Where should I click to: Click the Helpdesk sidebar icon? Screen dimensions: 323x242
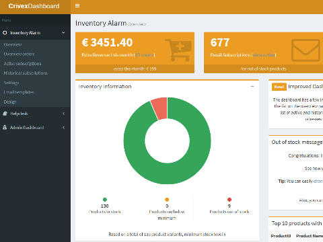pos(5,114)
